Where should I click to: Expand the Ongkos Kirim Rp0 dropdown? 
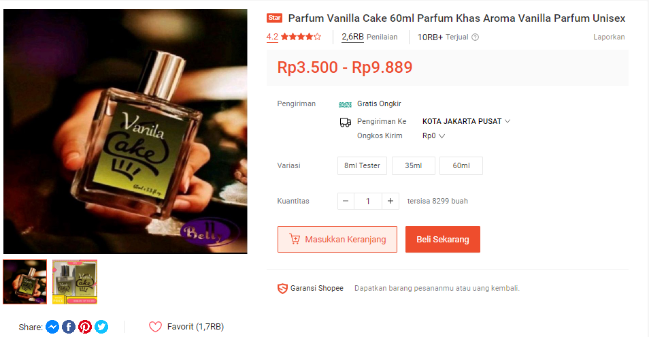point(433,135)
